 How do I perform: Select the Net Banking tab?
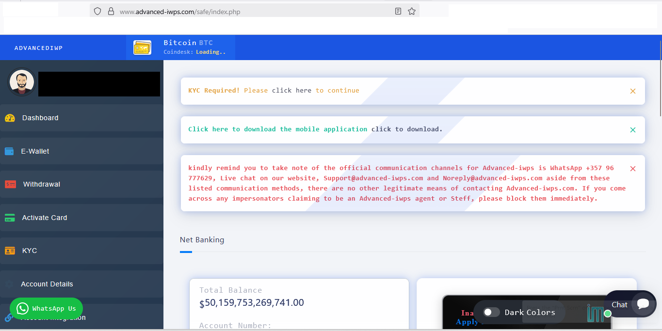(x=202, y=240)
